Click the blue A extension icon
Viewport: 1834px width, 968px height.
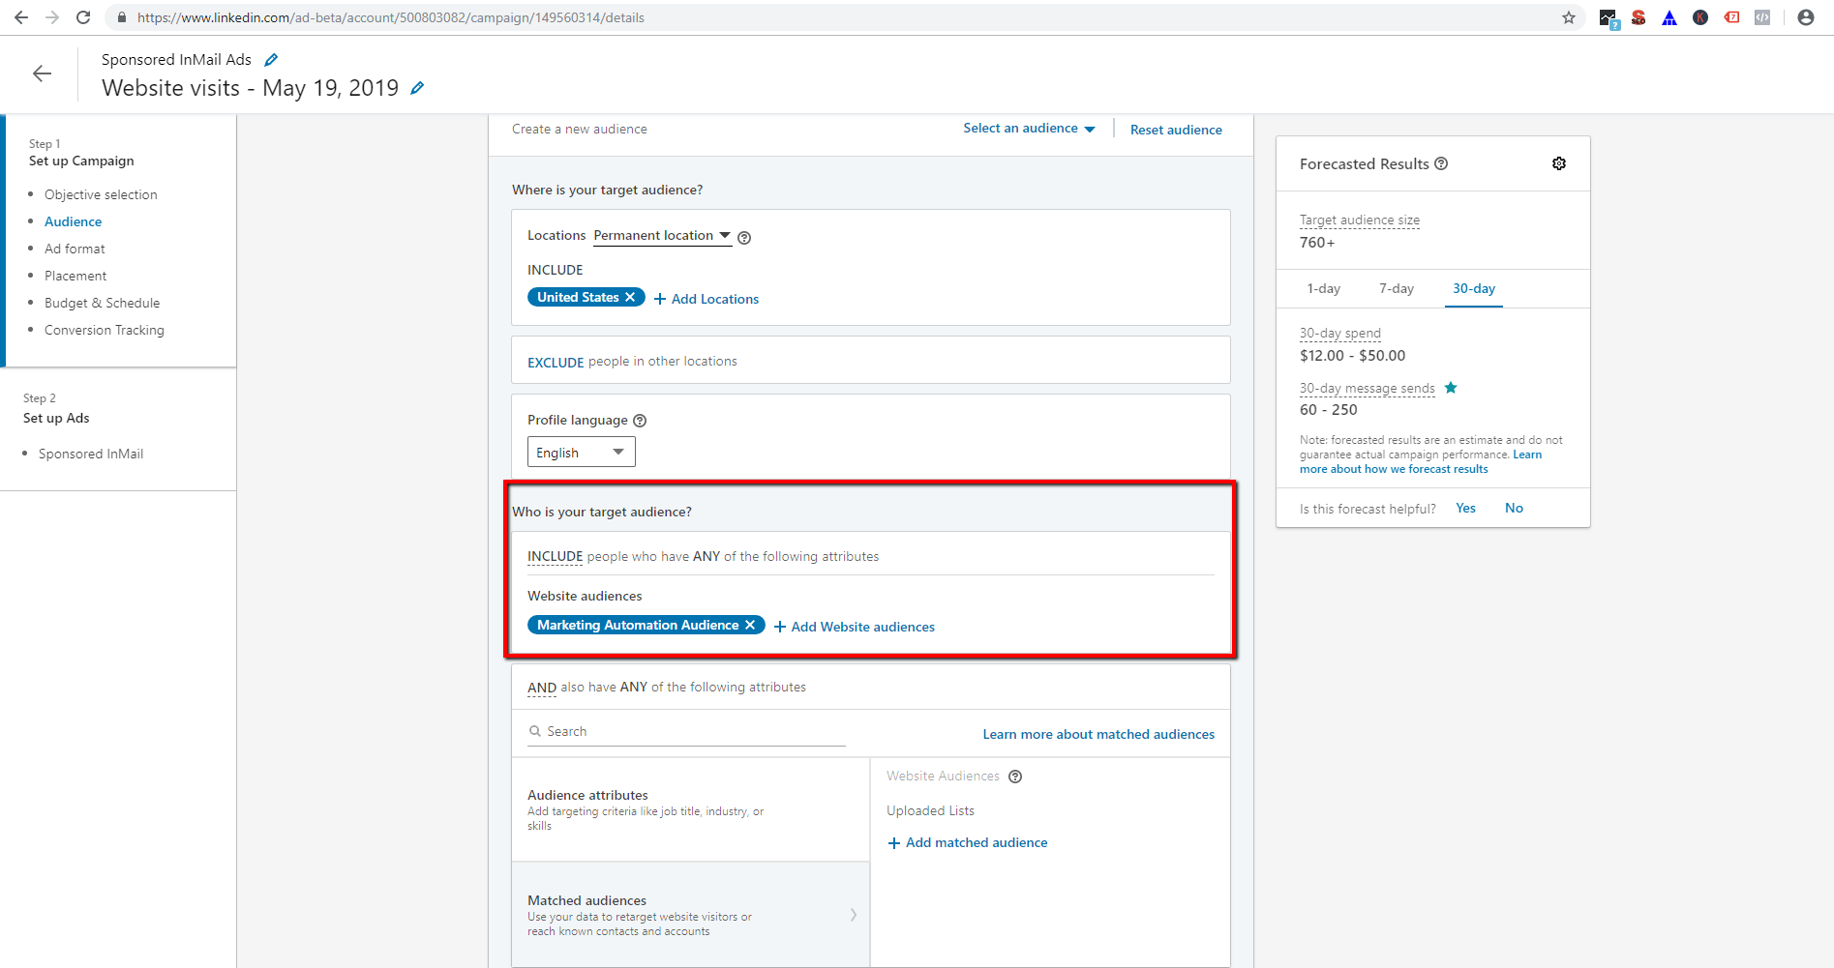pos(1669,17)
